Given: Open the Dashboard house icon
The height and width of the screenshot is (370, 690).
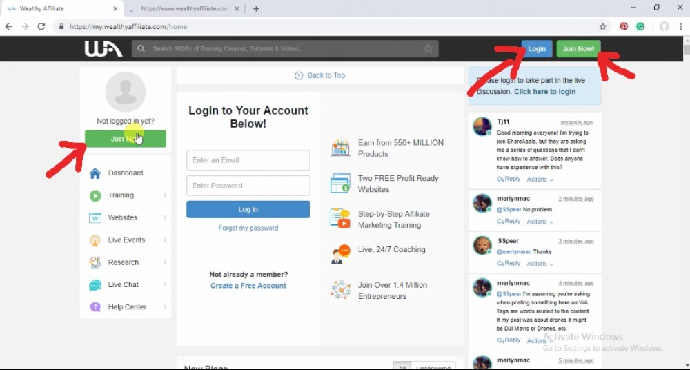Looking at the screenshot, I should [95, 173].
